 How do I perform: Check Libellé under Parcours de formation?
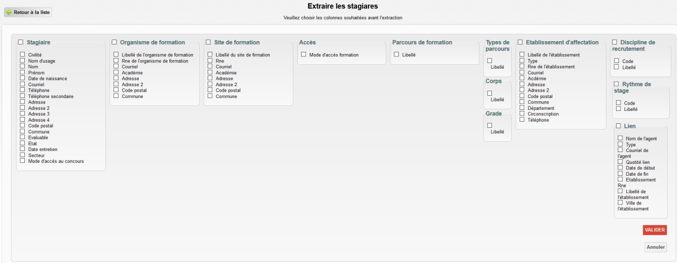pos(397,55)
